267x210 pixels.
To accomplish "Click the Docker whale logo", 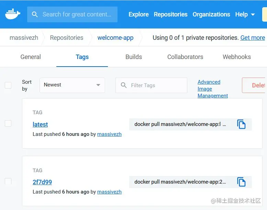I will pyautogui.click(x=13, y=14).
